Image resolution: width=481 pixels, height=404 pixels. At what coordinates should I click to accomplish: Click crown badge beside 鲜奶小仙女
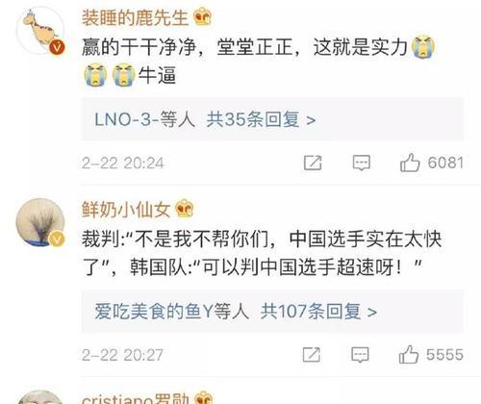point(184,208)
